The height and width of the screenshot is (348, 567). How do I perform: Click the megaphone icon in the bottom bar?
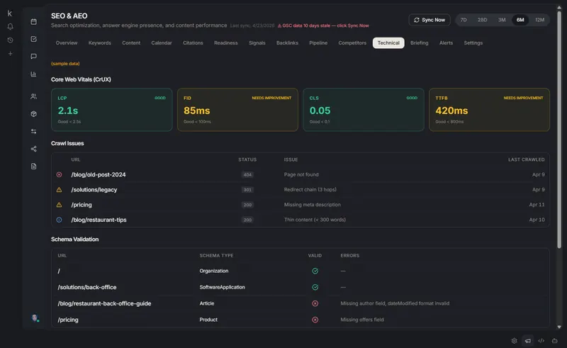[527, 340]
